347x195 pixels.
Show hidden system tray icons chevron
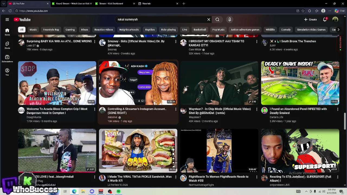pos(306,191)
